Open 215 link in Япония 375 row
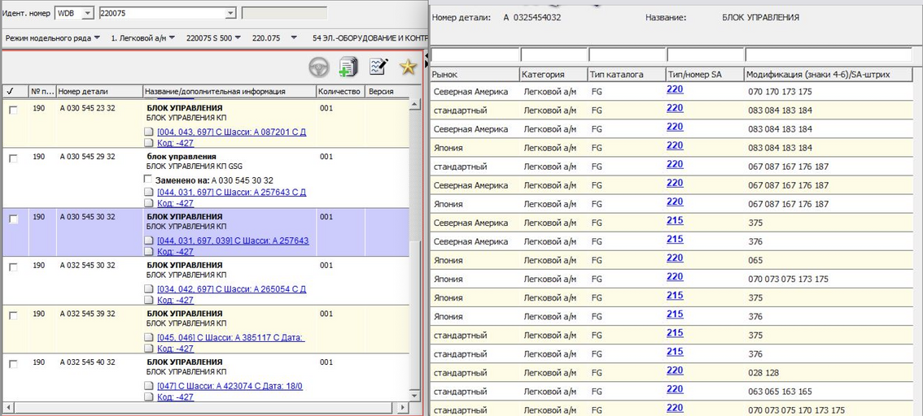This screenshot has width=923, height=416. [x=675, y=296]
